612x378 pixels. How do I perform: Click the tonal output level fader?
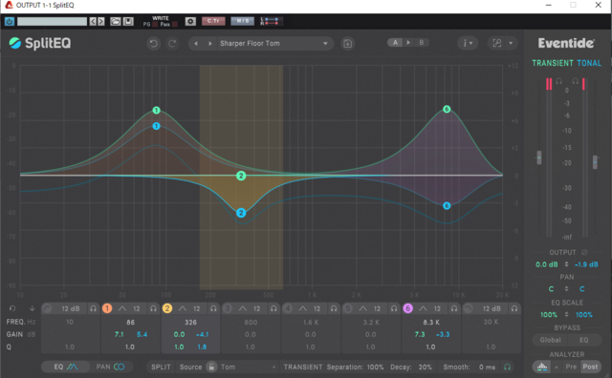click(x=595, y=162)
